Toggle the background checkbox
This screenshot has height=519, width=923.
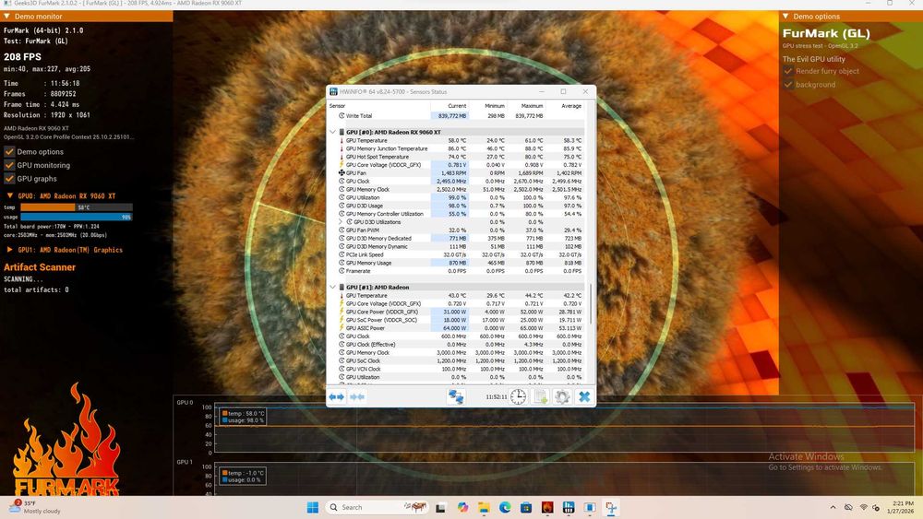pos(788,85)
